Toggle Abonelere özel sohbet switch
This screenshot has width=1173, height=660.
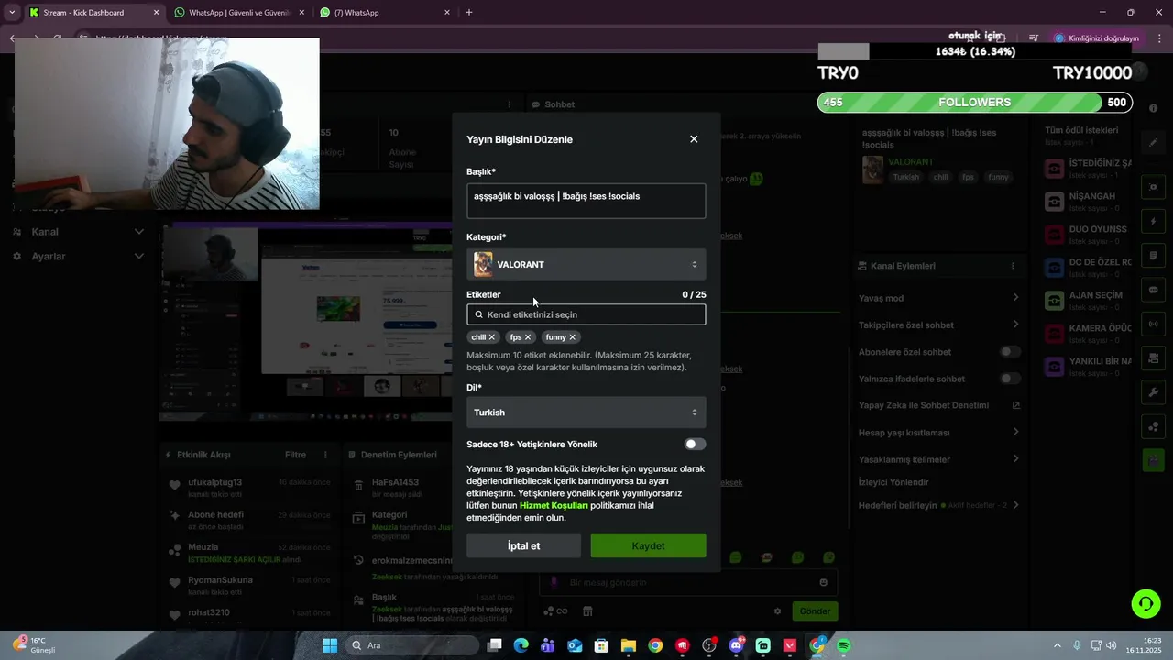click(x=1010, y=352)
